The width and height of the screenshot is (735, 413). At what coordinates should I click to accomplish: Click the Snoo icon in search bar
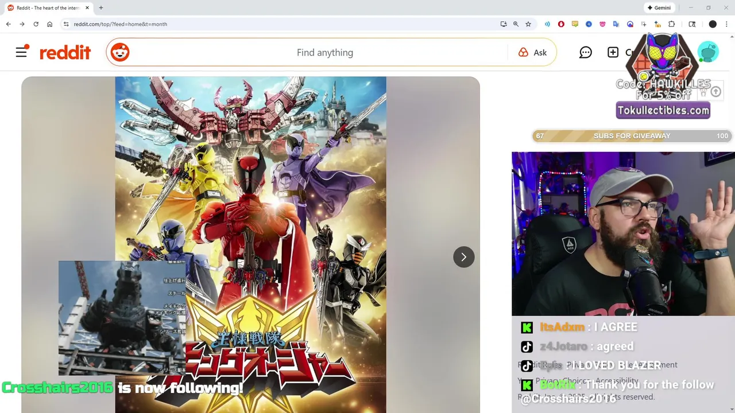click(x=120, y=52)
